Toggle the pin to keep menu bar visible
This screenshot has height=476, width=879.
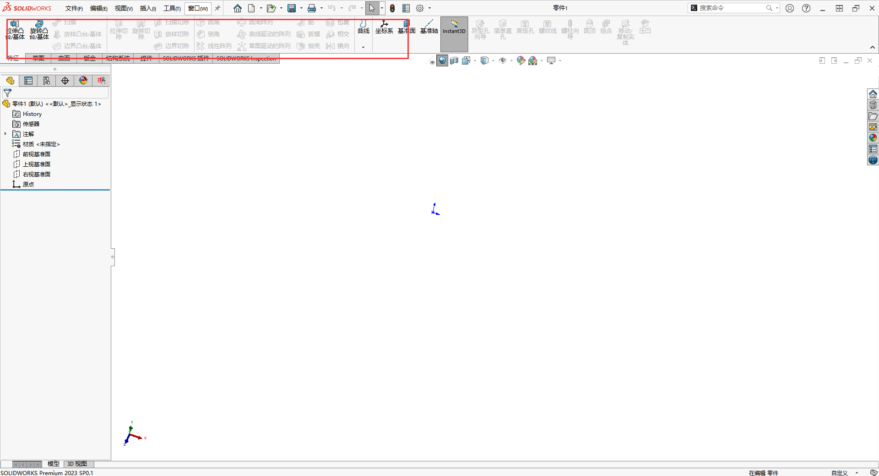(x=217, y=8)
